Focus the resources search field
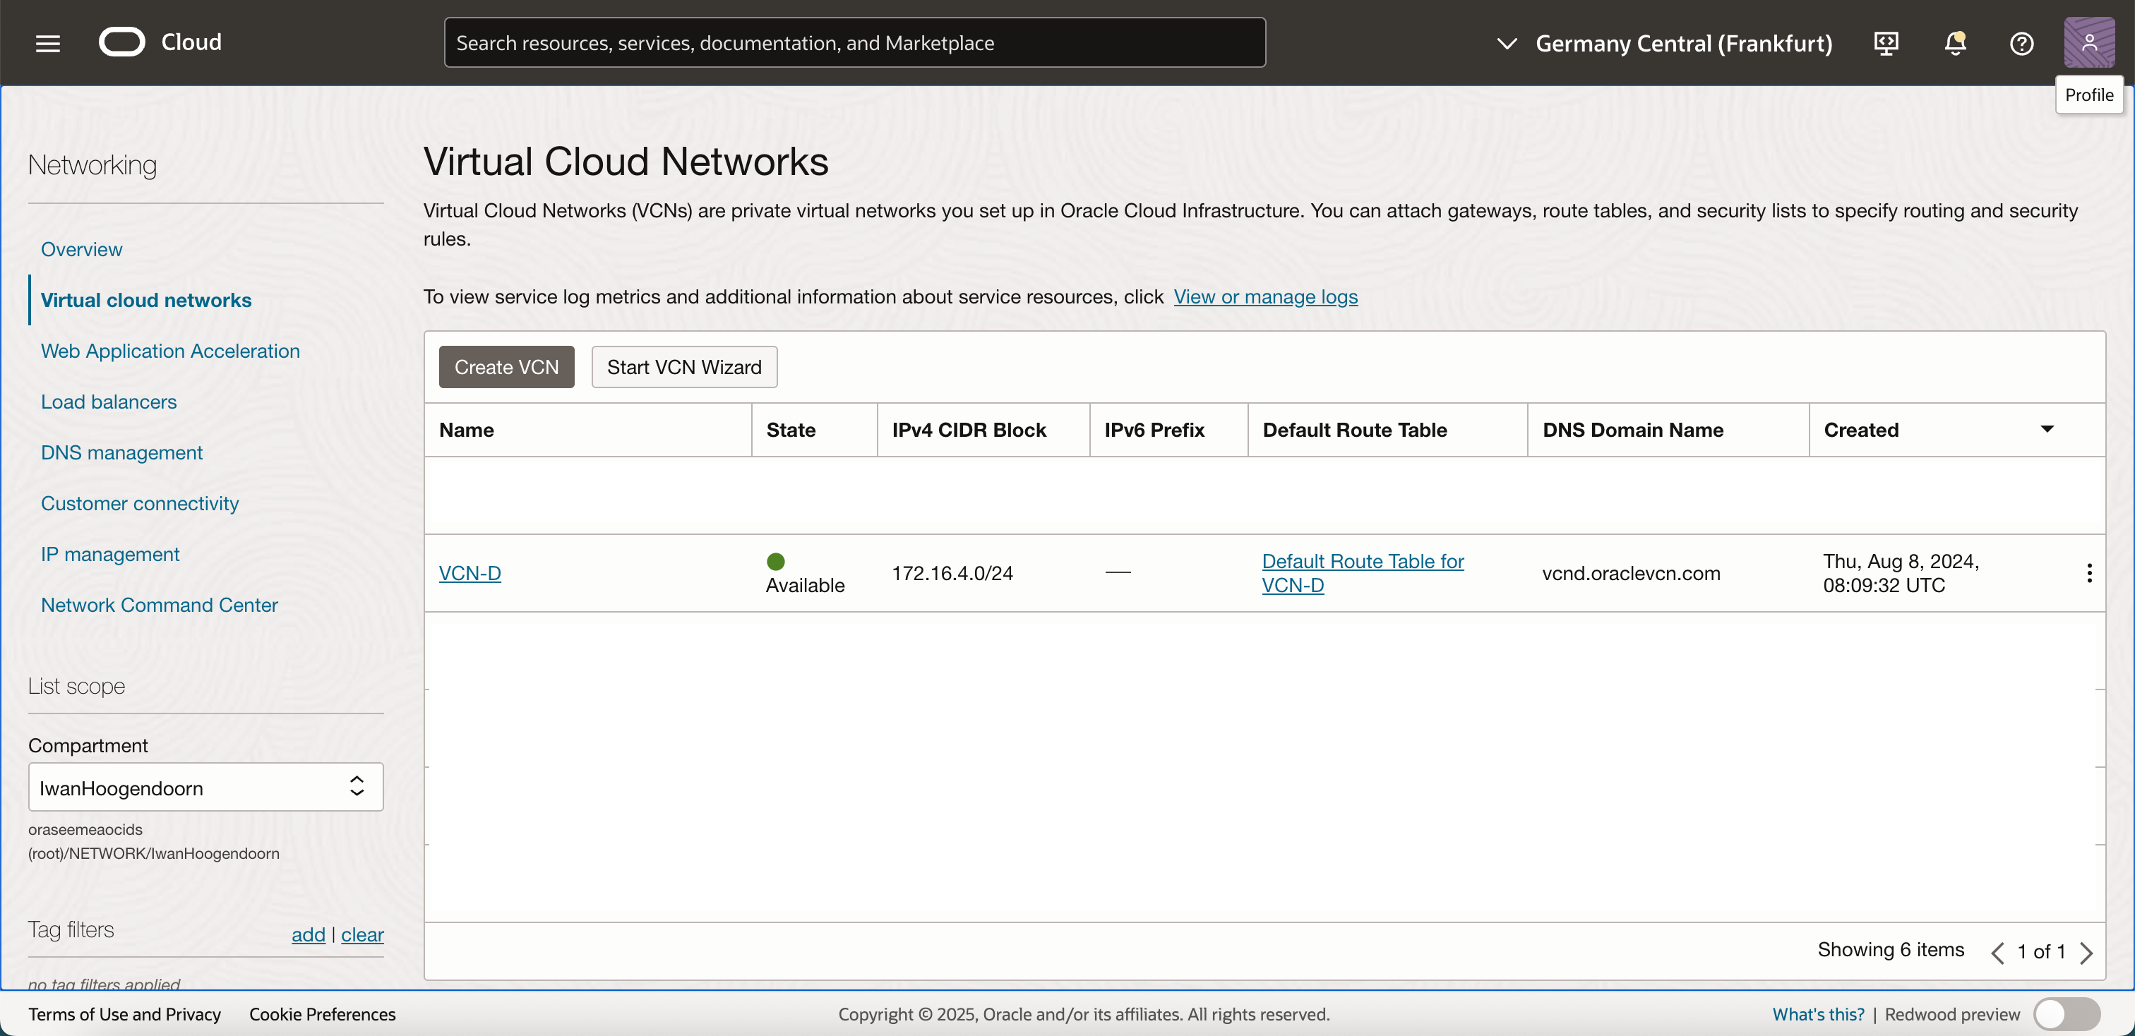This screenshot has width=2135, height=1036. pyautogui.click(x=854, y=43)
